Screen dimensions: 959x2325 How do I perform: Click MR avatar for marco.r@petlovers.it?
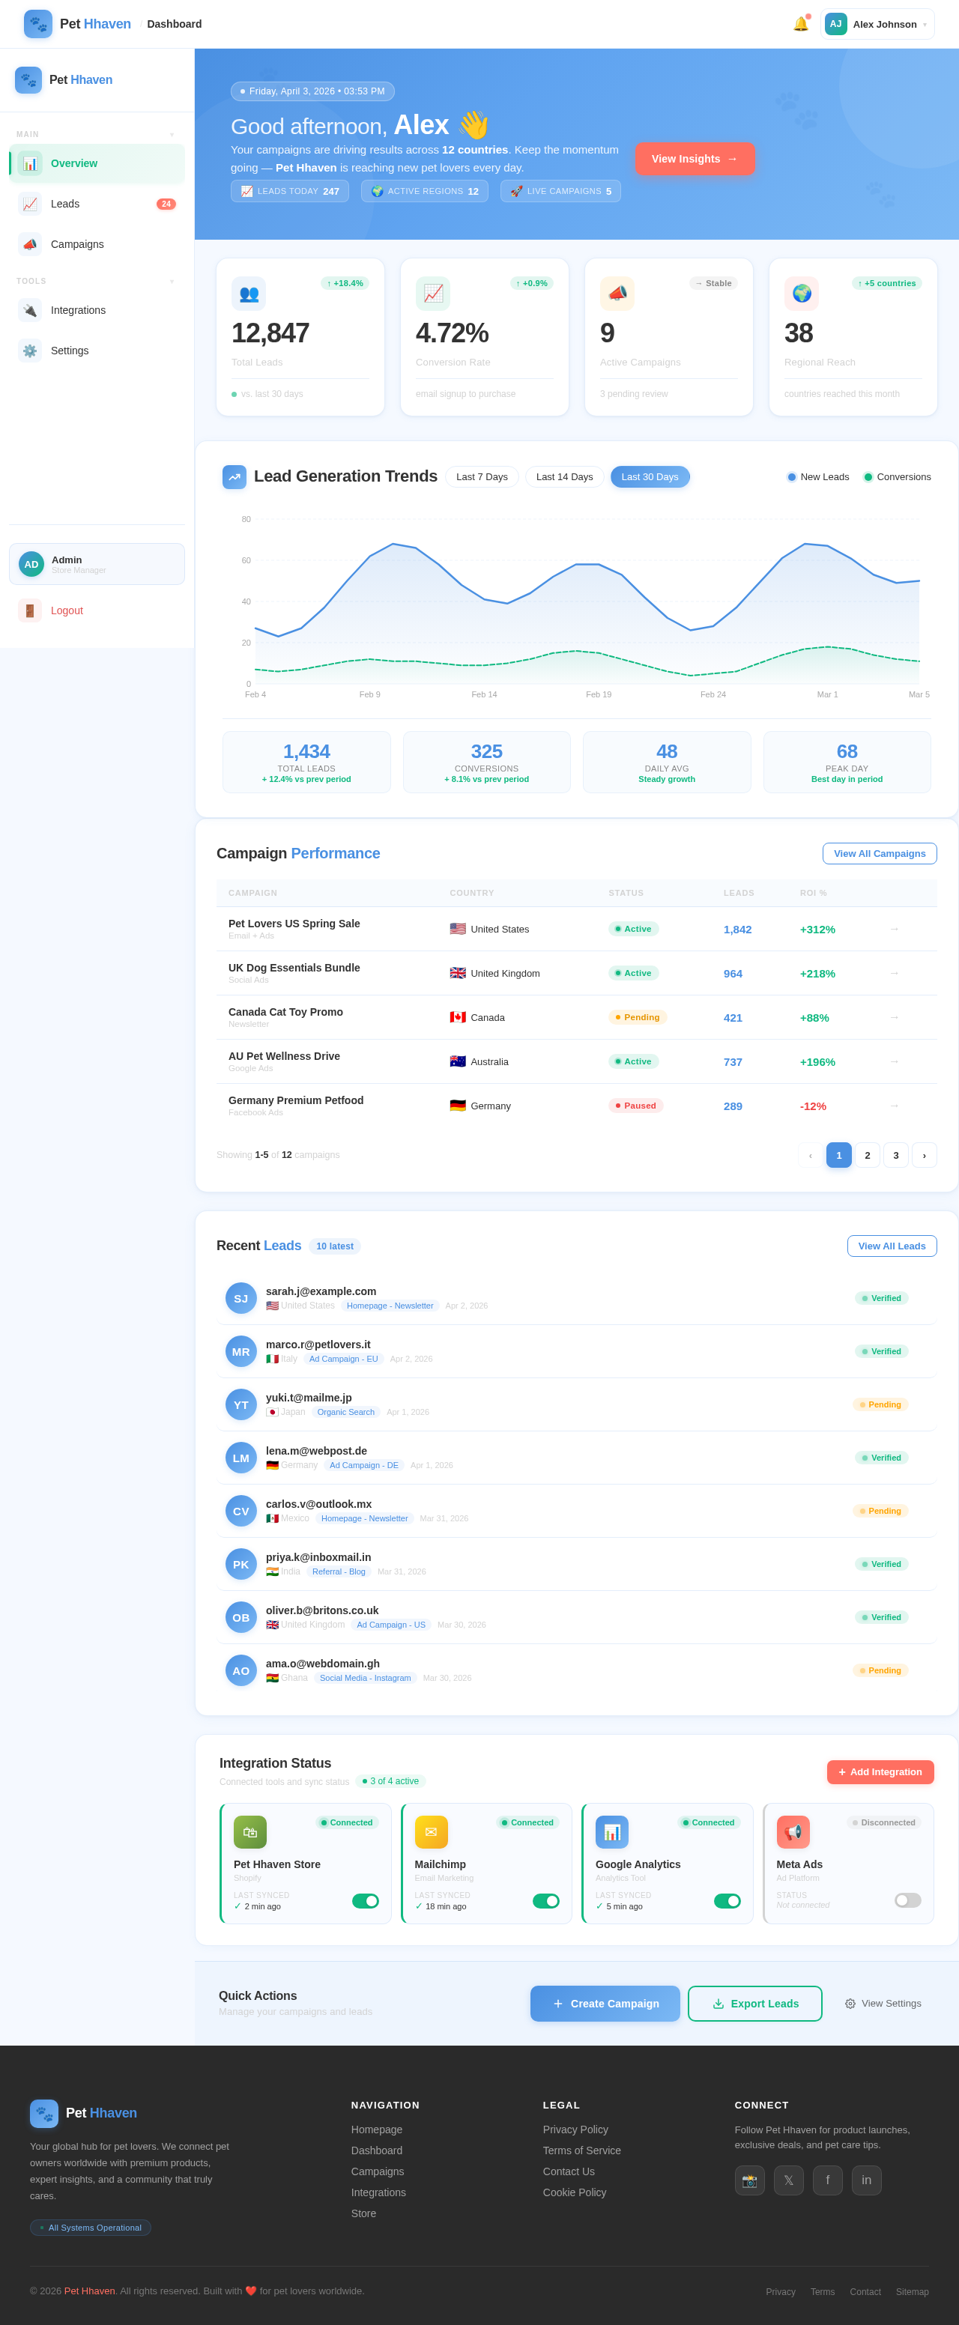tap(241, 1351)
